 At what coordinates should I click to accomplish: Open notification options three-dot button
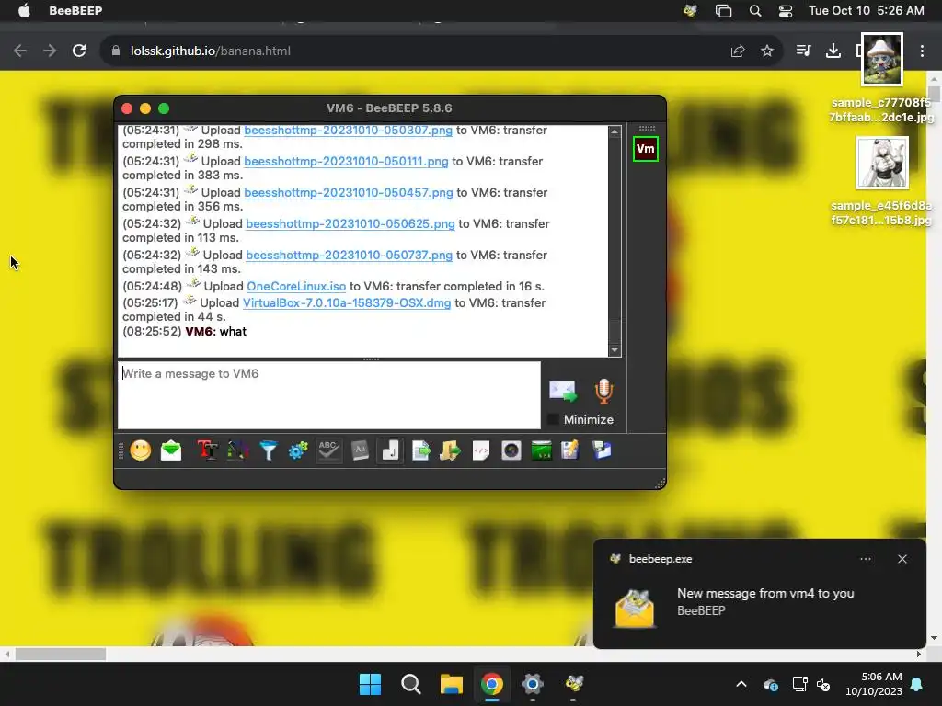[x=866, y=559]
